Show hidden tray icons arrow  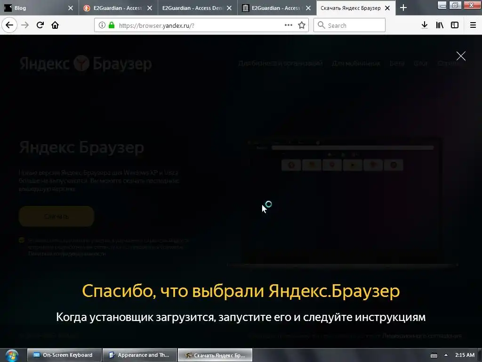click(446, 355)
